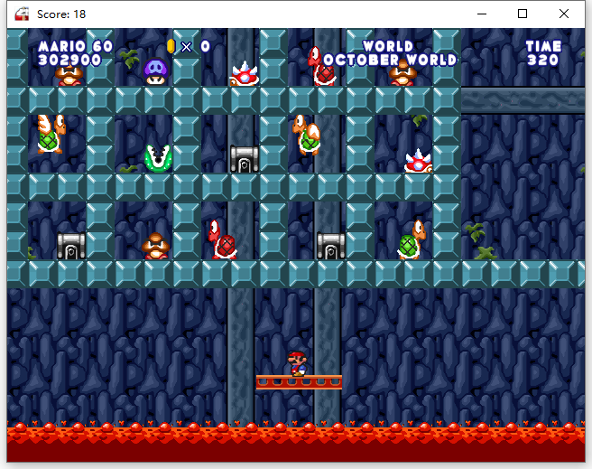Click the "302900" score value
This screenshot has width=592, height=469.
coord(69,60)
